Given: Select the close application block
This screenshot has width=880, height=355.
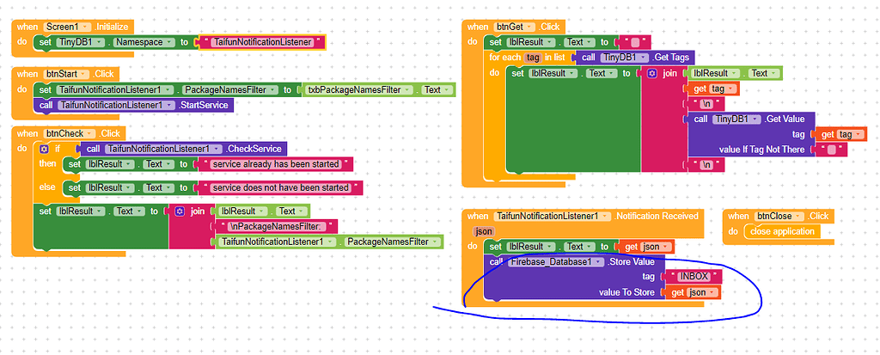Looking at the screenshot, I should (782, 231).
